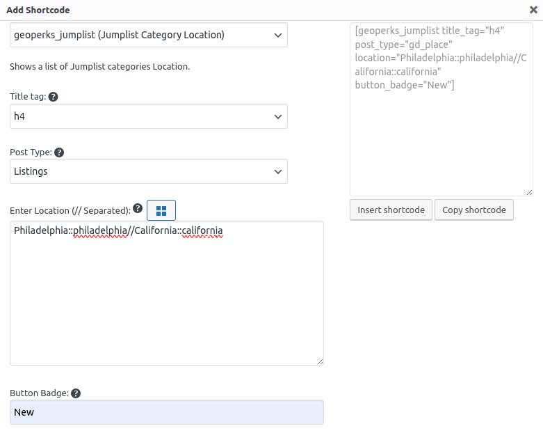Close the Add Shortcode dialog
This screenshot has width=543, height=447.
tap(533, 10)
